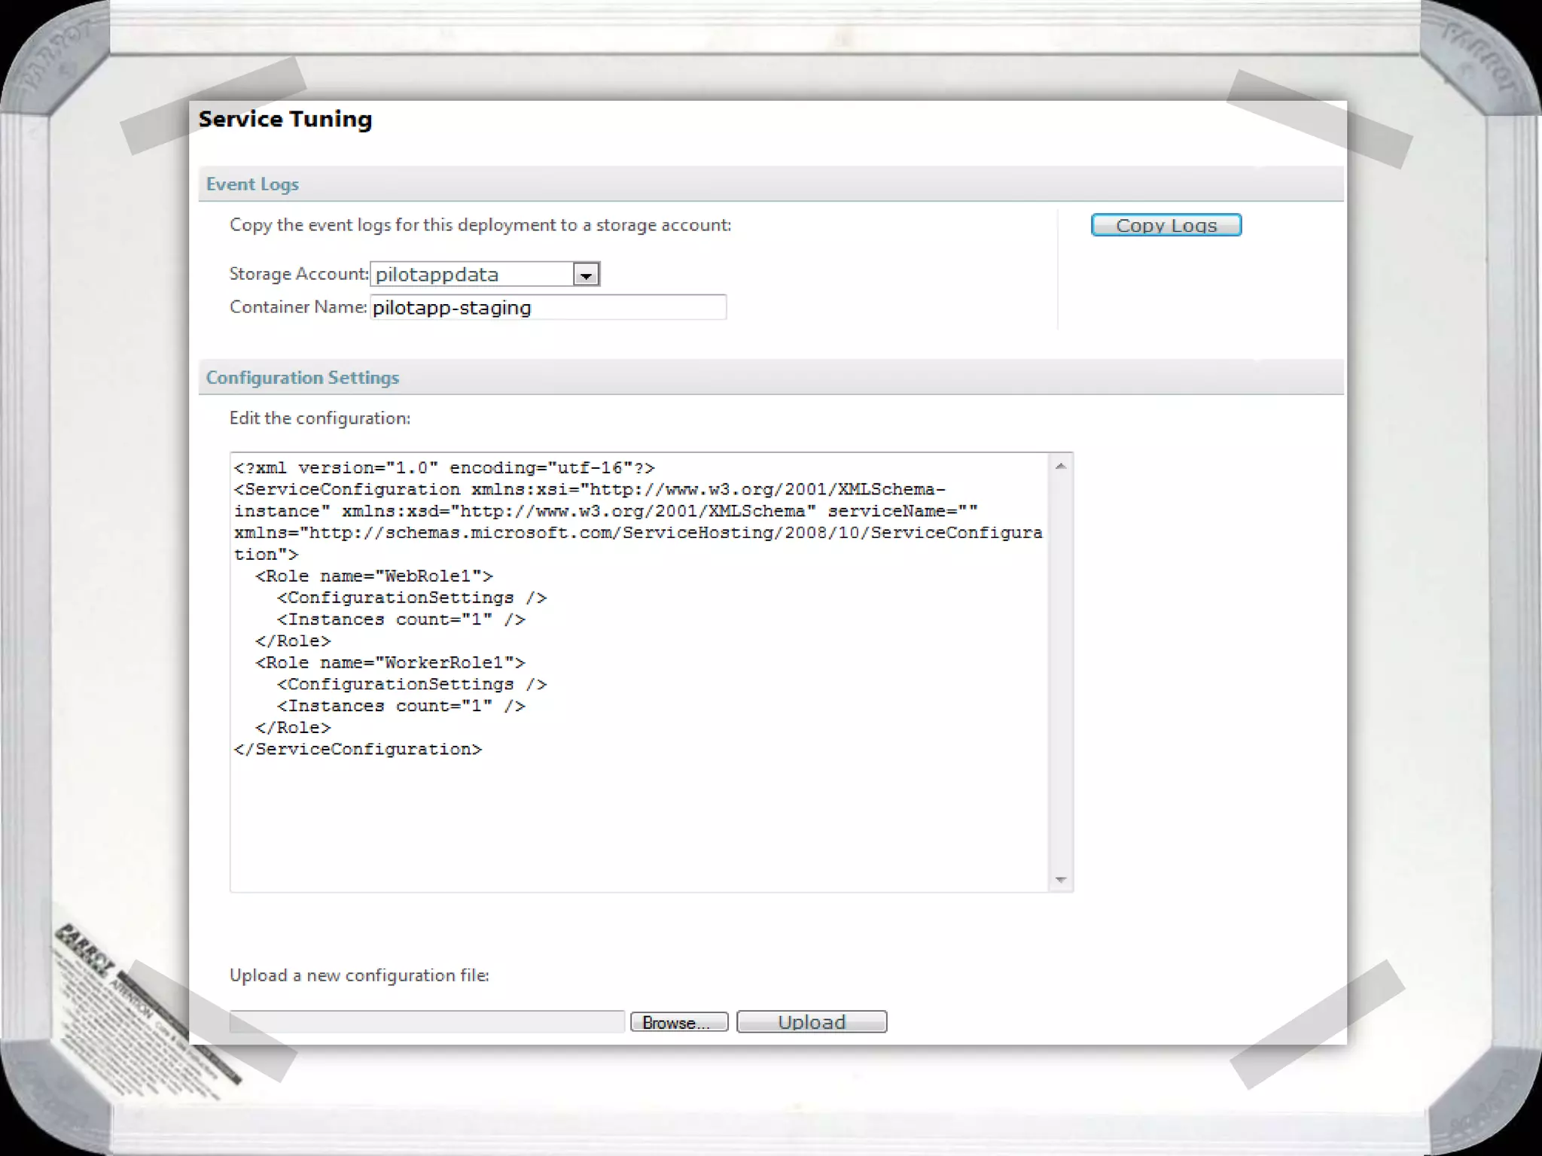Focus the Container Name text field
This screenshot has width=1542, height=1156.
point(548,308)
